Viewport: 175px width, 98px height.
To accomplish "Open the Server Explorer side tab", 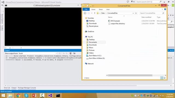I will click(2, 19).
